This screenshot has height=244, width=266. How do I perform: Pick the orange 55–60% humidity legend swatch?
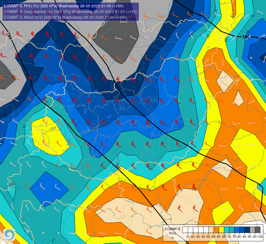coord(216,230)
